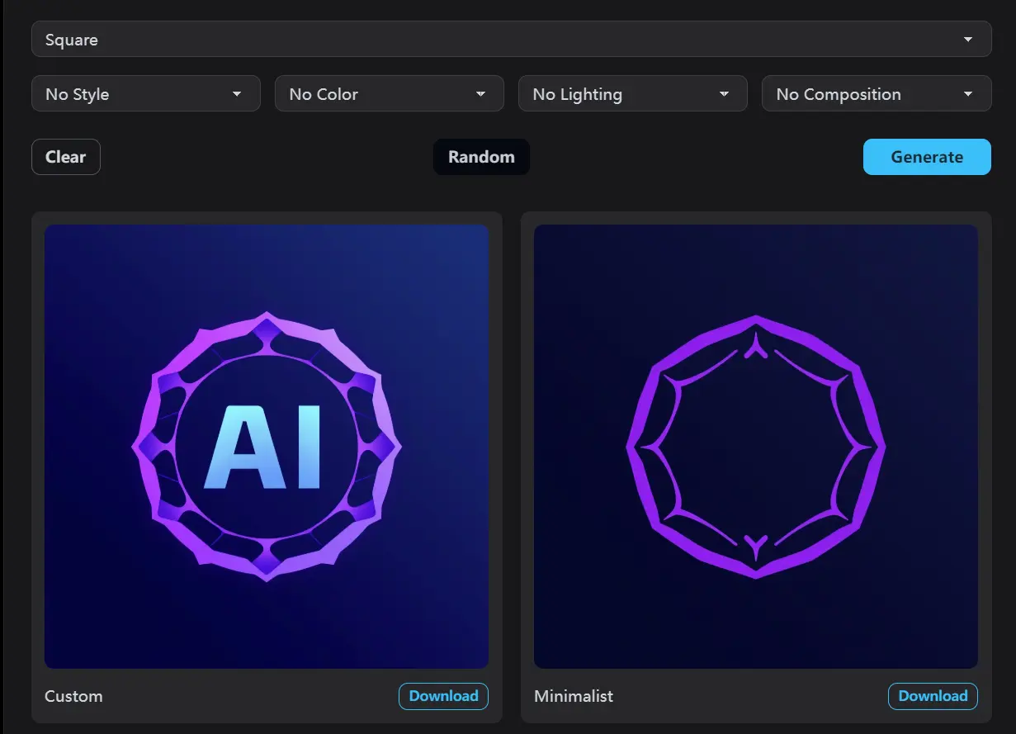Download the Custom AI logo

pyautogui.click(x=443, y=696)
